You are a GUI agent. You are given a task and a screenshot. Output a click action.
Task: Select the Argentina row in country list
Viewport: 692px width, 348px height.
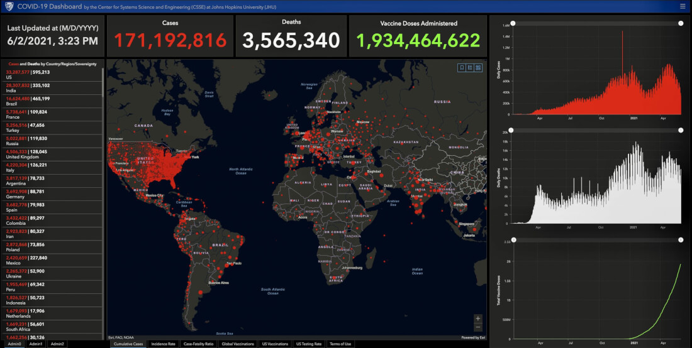(52, 181)
